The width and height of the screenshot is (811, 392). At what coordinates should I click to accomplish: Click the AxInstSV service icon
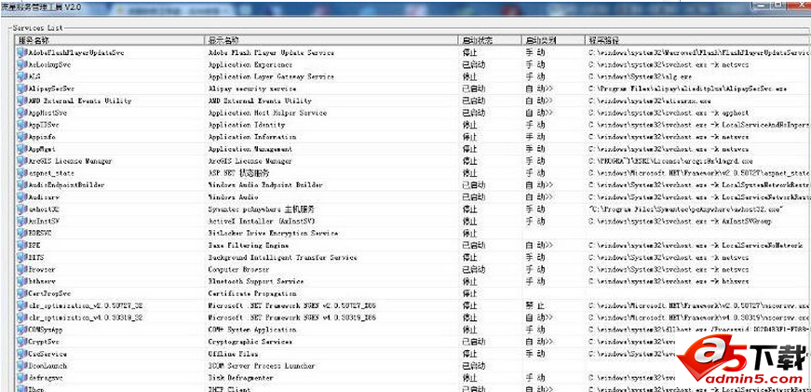21,222
